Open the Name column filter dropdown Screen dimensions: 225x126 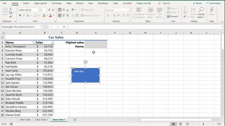click(33, 43)
